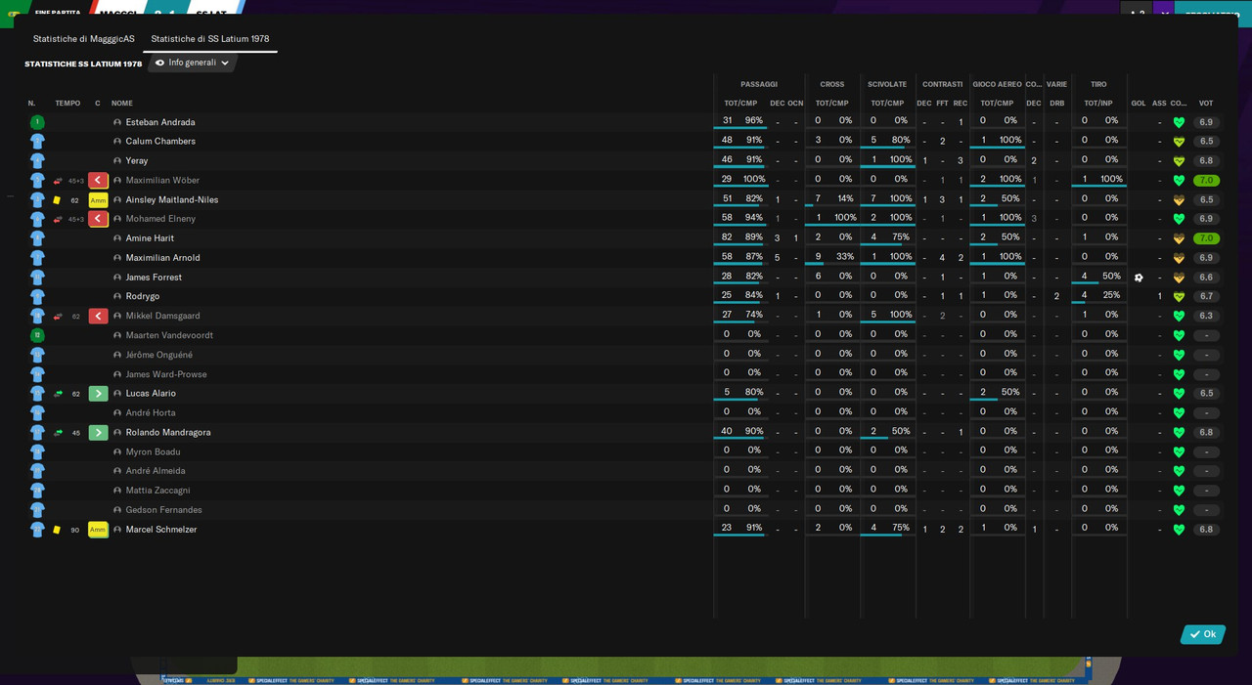Click the Amm badge beside Marcel Schmelzer
The width and height of the screenshot is (1252, 685).
[98, 530]
